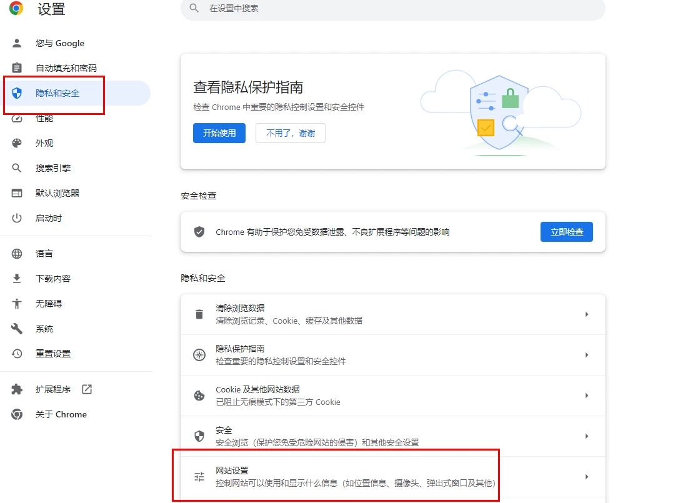Click the reset clock icon for 重置设置
The width and height of the screenshot is (673, 503).
point(17,354)
